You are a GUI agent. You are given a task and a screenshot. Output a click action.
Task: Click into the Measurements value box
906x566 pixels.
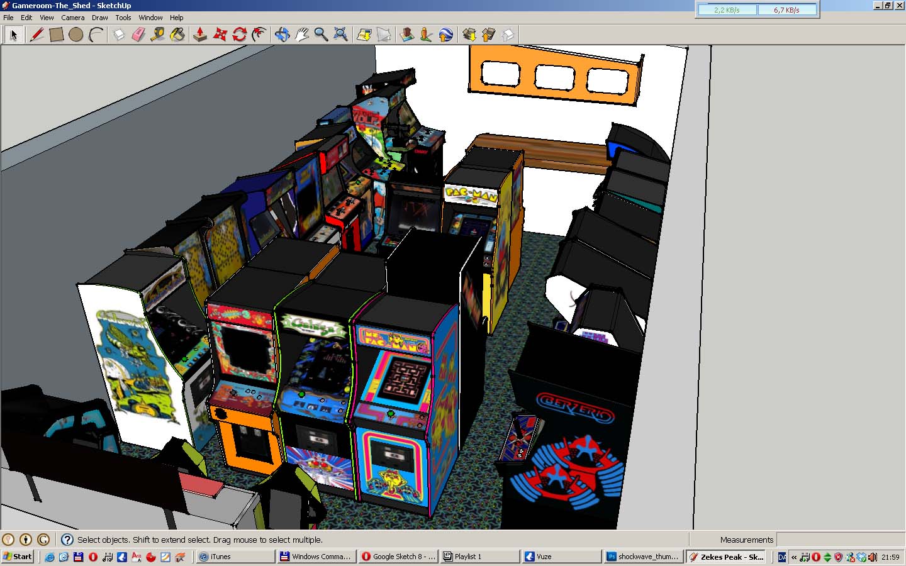[841, 540]
